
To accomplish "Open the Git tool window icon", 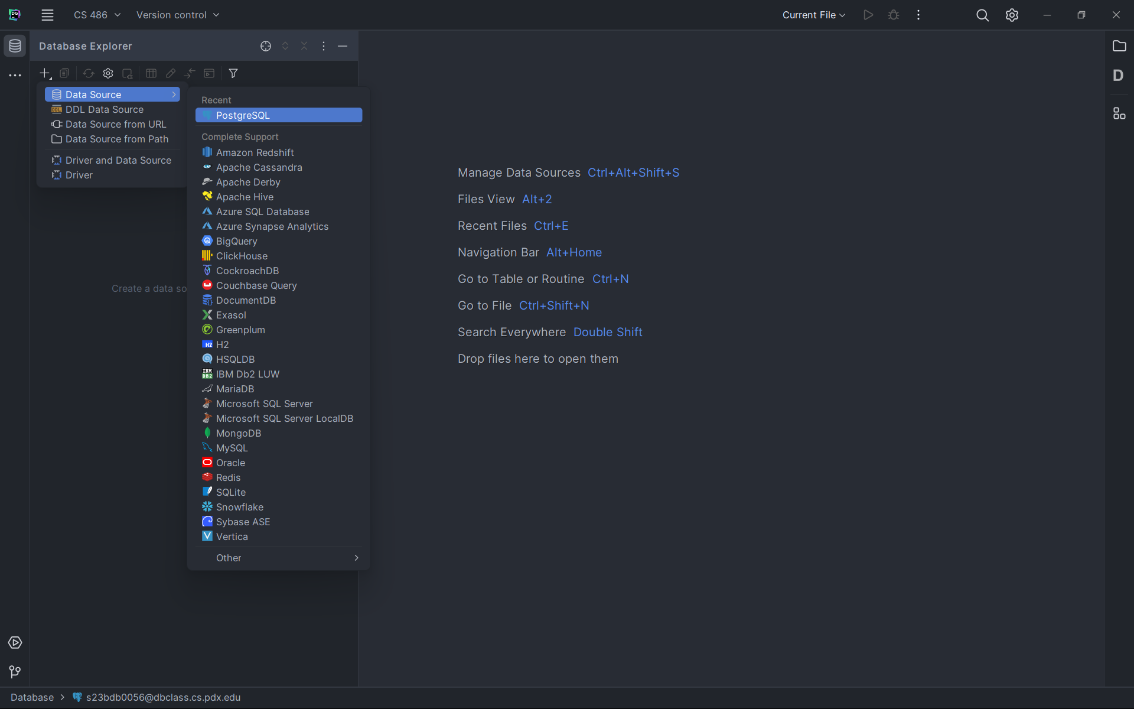I will (x=15, y=672).
